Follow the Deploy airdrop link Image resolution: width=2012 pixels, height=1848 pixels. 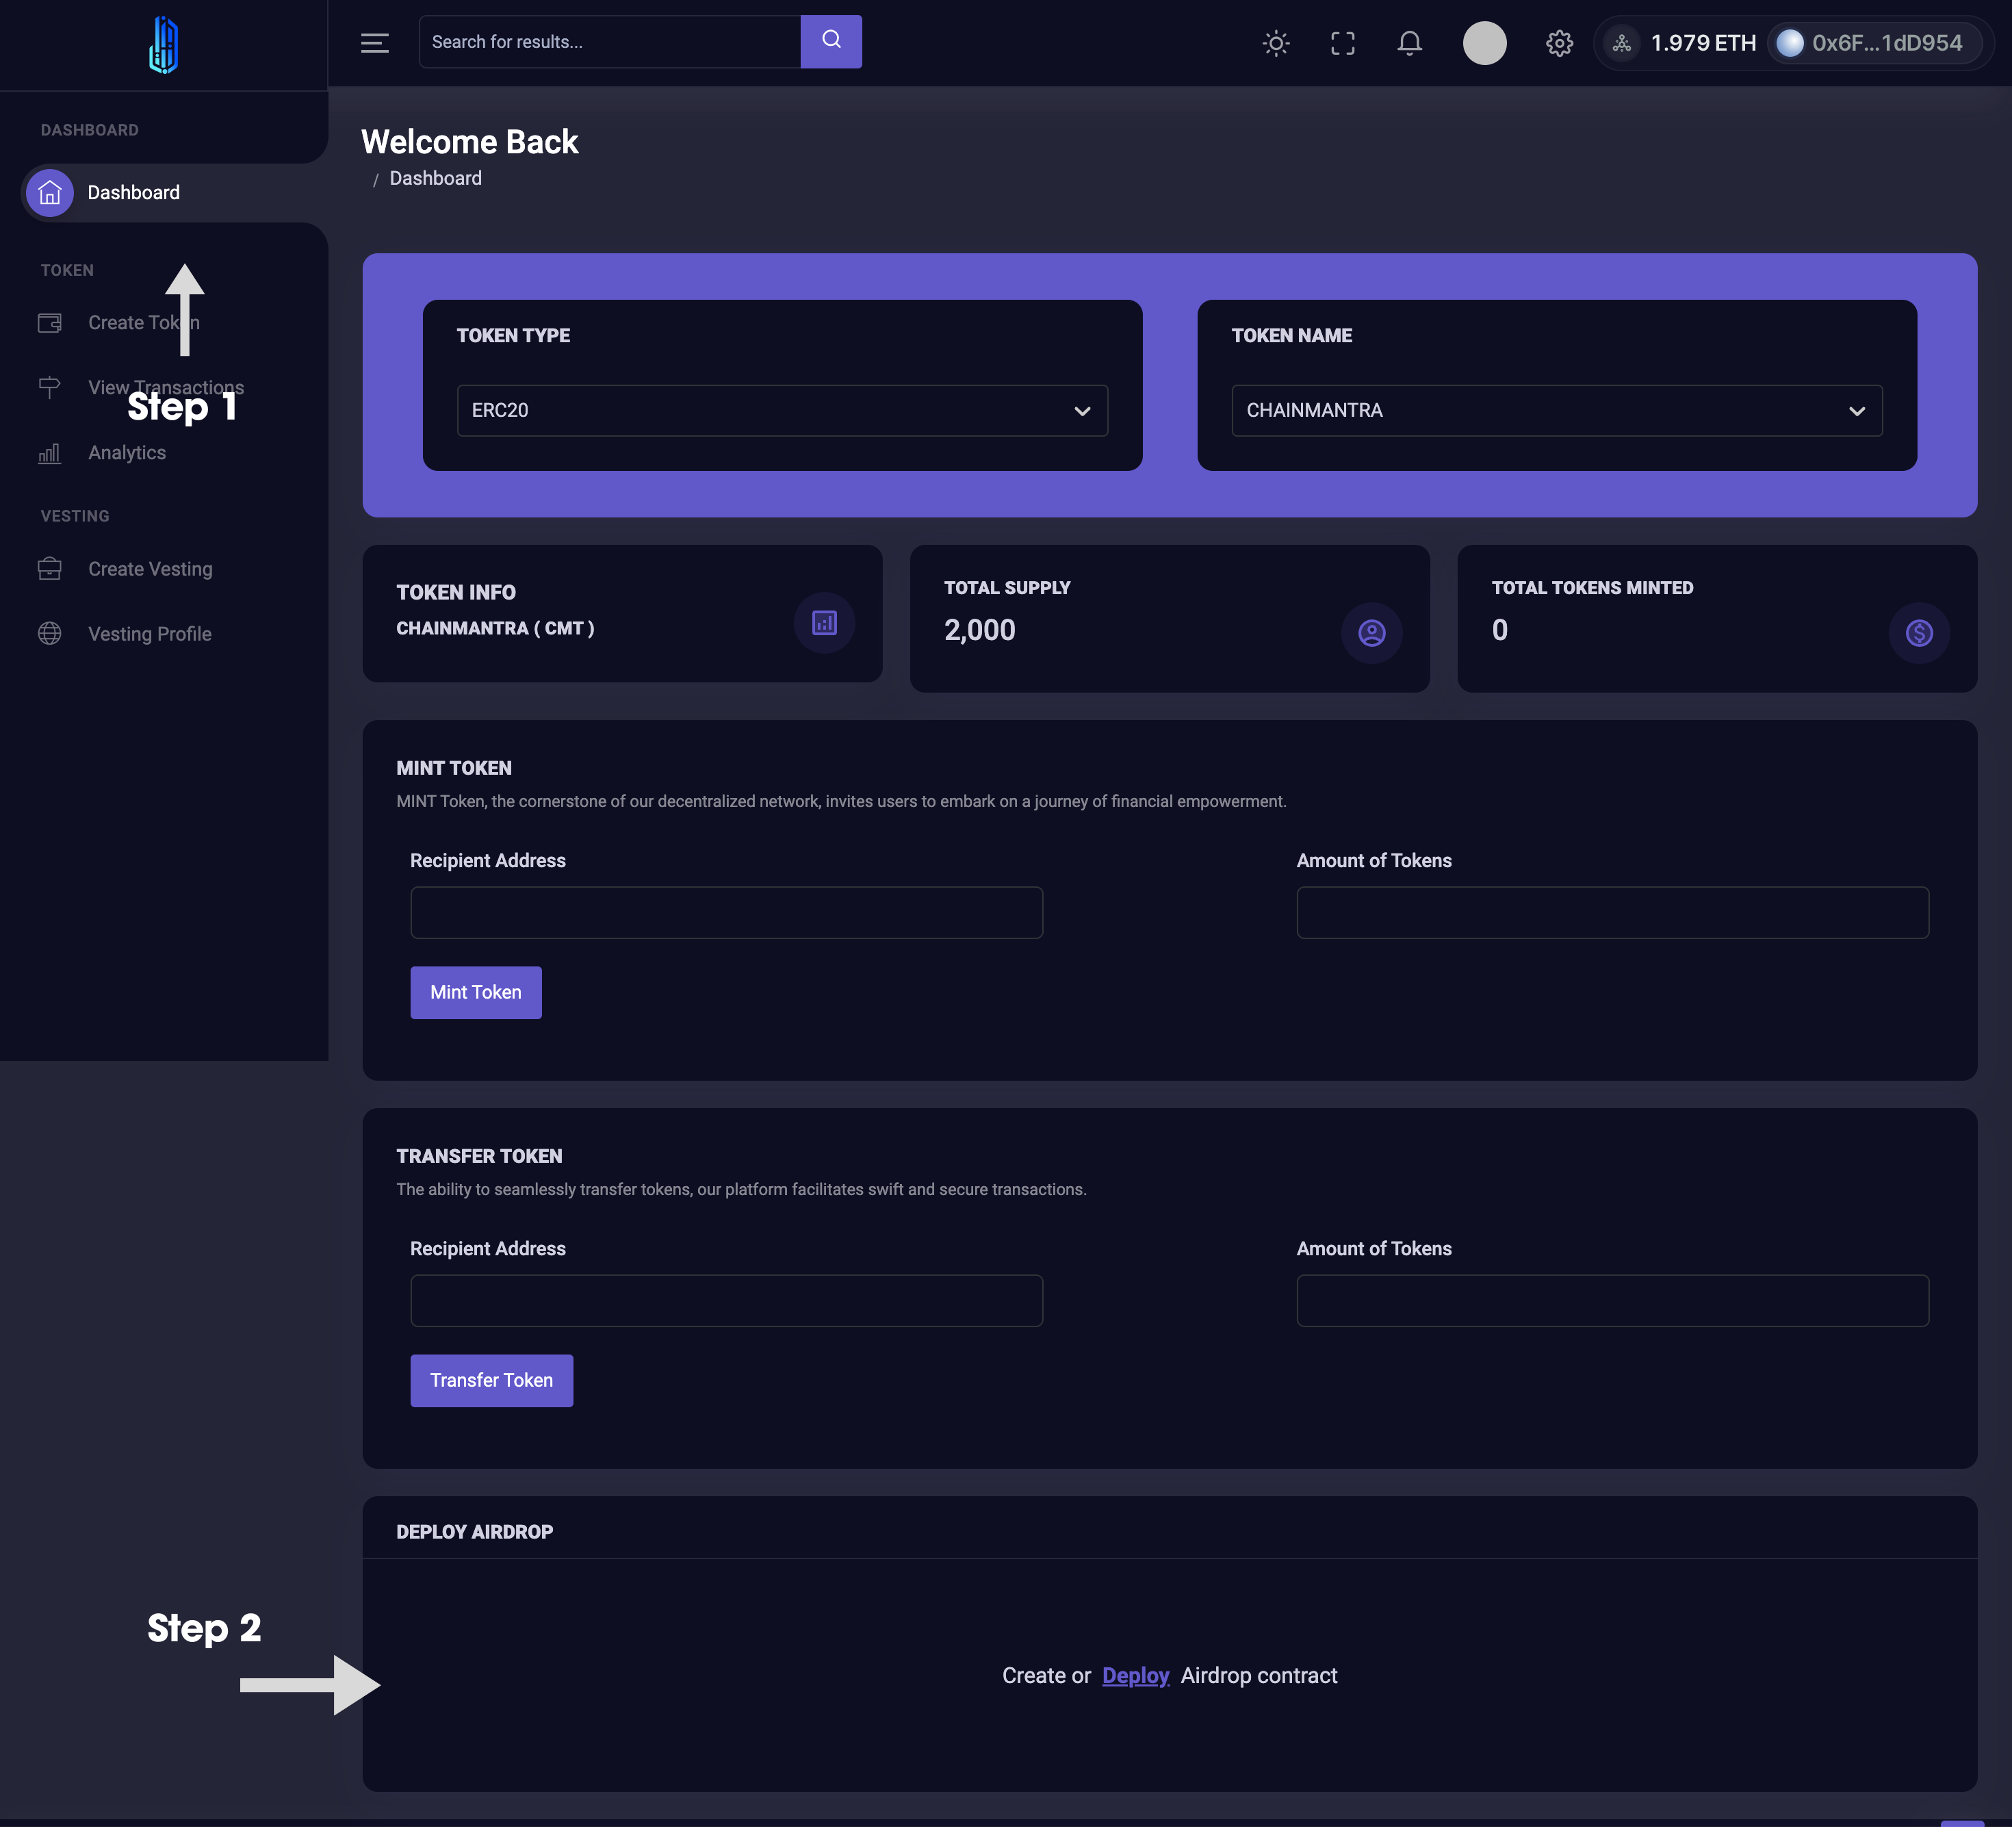tap(1135, 1676)
